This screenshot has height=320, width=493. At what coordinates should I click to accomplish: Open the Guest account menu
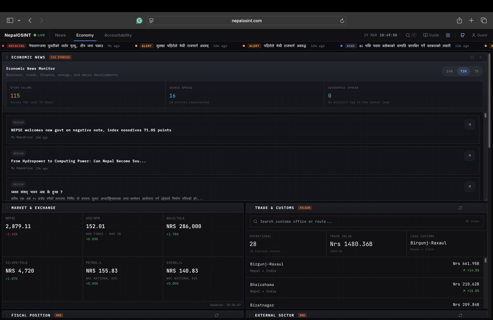click(479, 35)
